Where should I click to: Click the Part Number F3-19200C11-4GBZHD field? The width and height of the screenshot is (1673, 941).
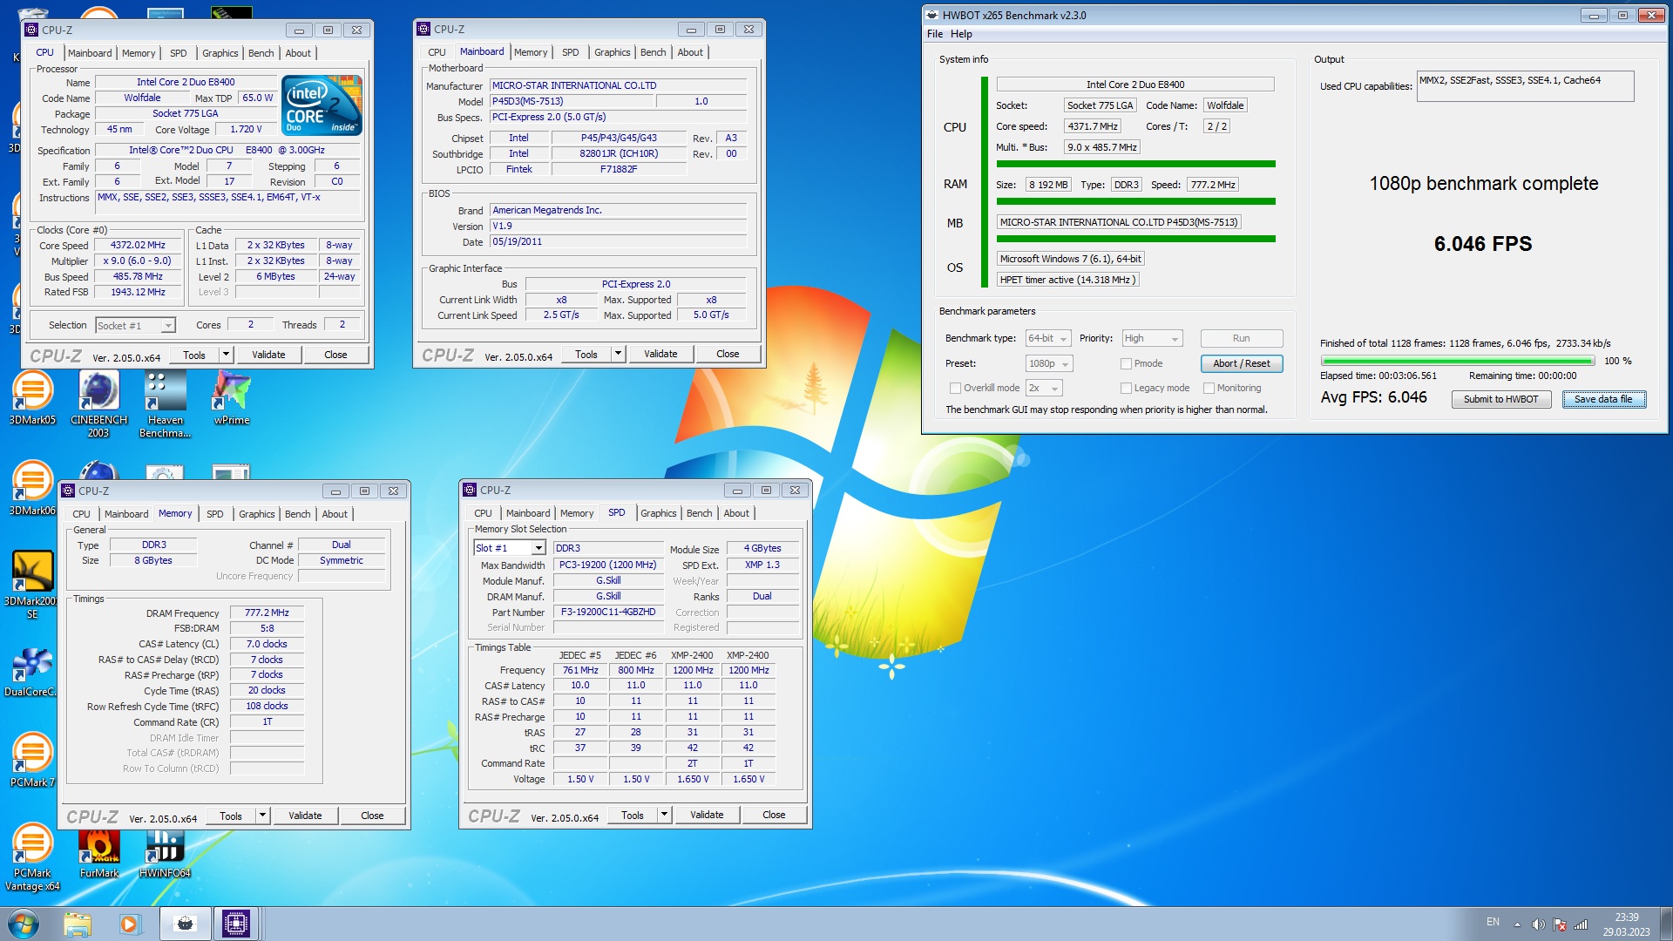click(x=608, y=613)
